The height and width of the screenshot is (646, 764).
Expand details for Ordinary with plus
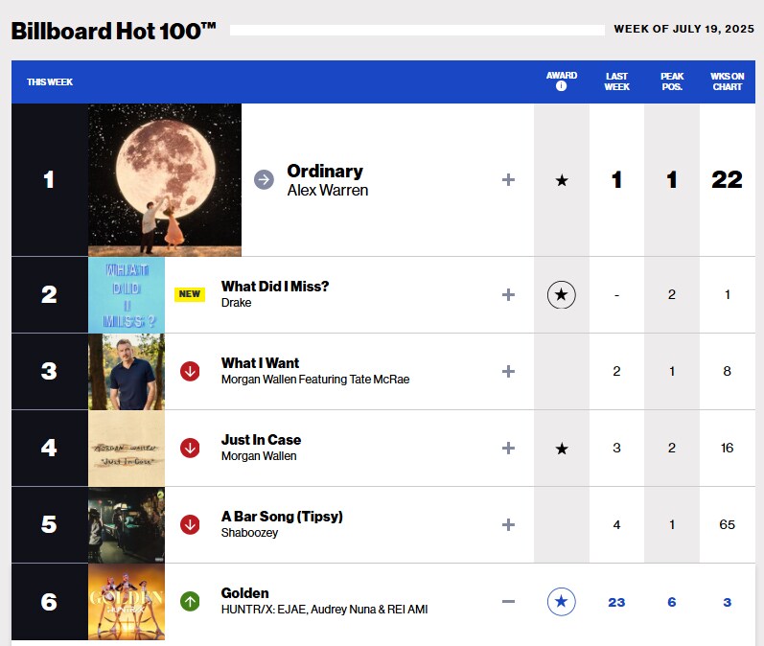tap(508, 180)
